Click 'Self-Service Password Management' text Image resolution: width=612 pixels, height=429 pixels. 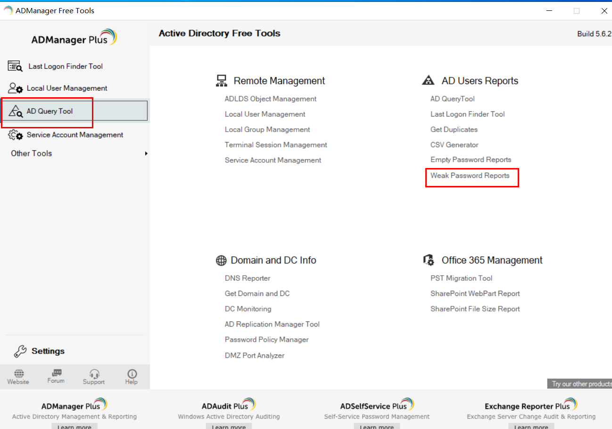point(377,417)
